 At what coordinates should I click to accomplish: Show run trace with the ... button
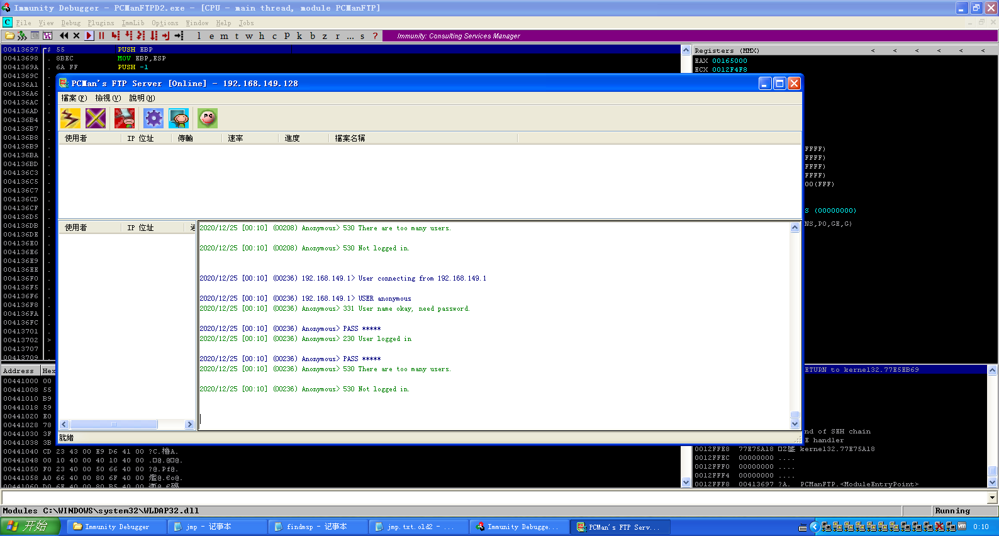[x=350, y=36]
